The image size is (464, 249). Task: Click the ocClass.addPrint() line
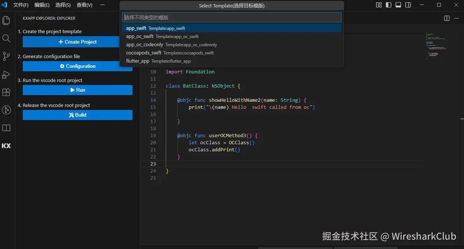pyautogui.click(x=215, y=149)
